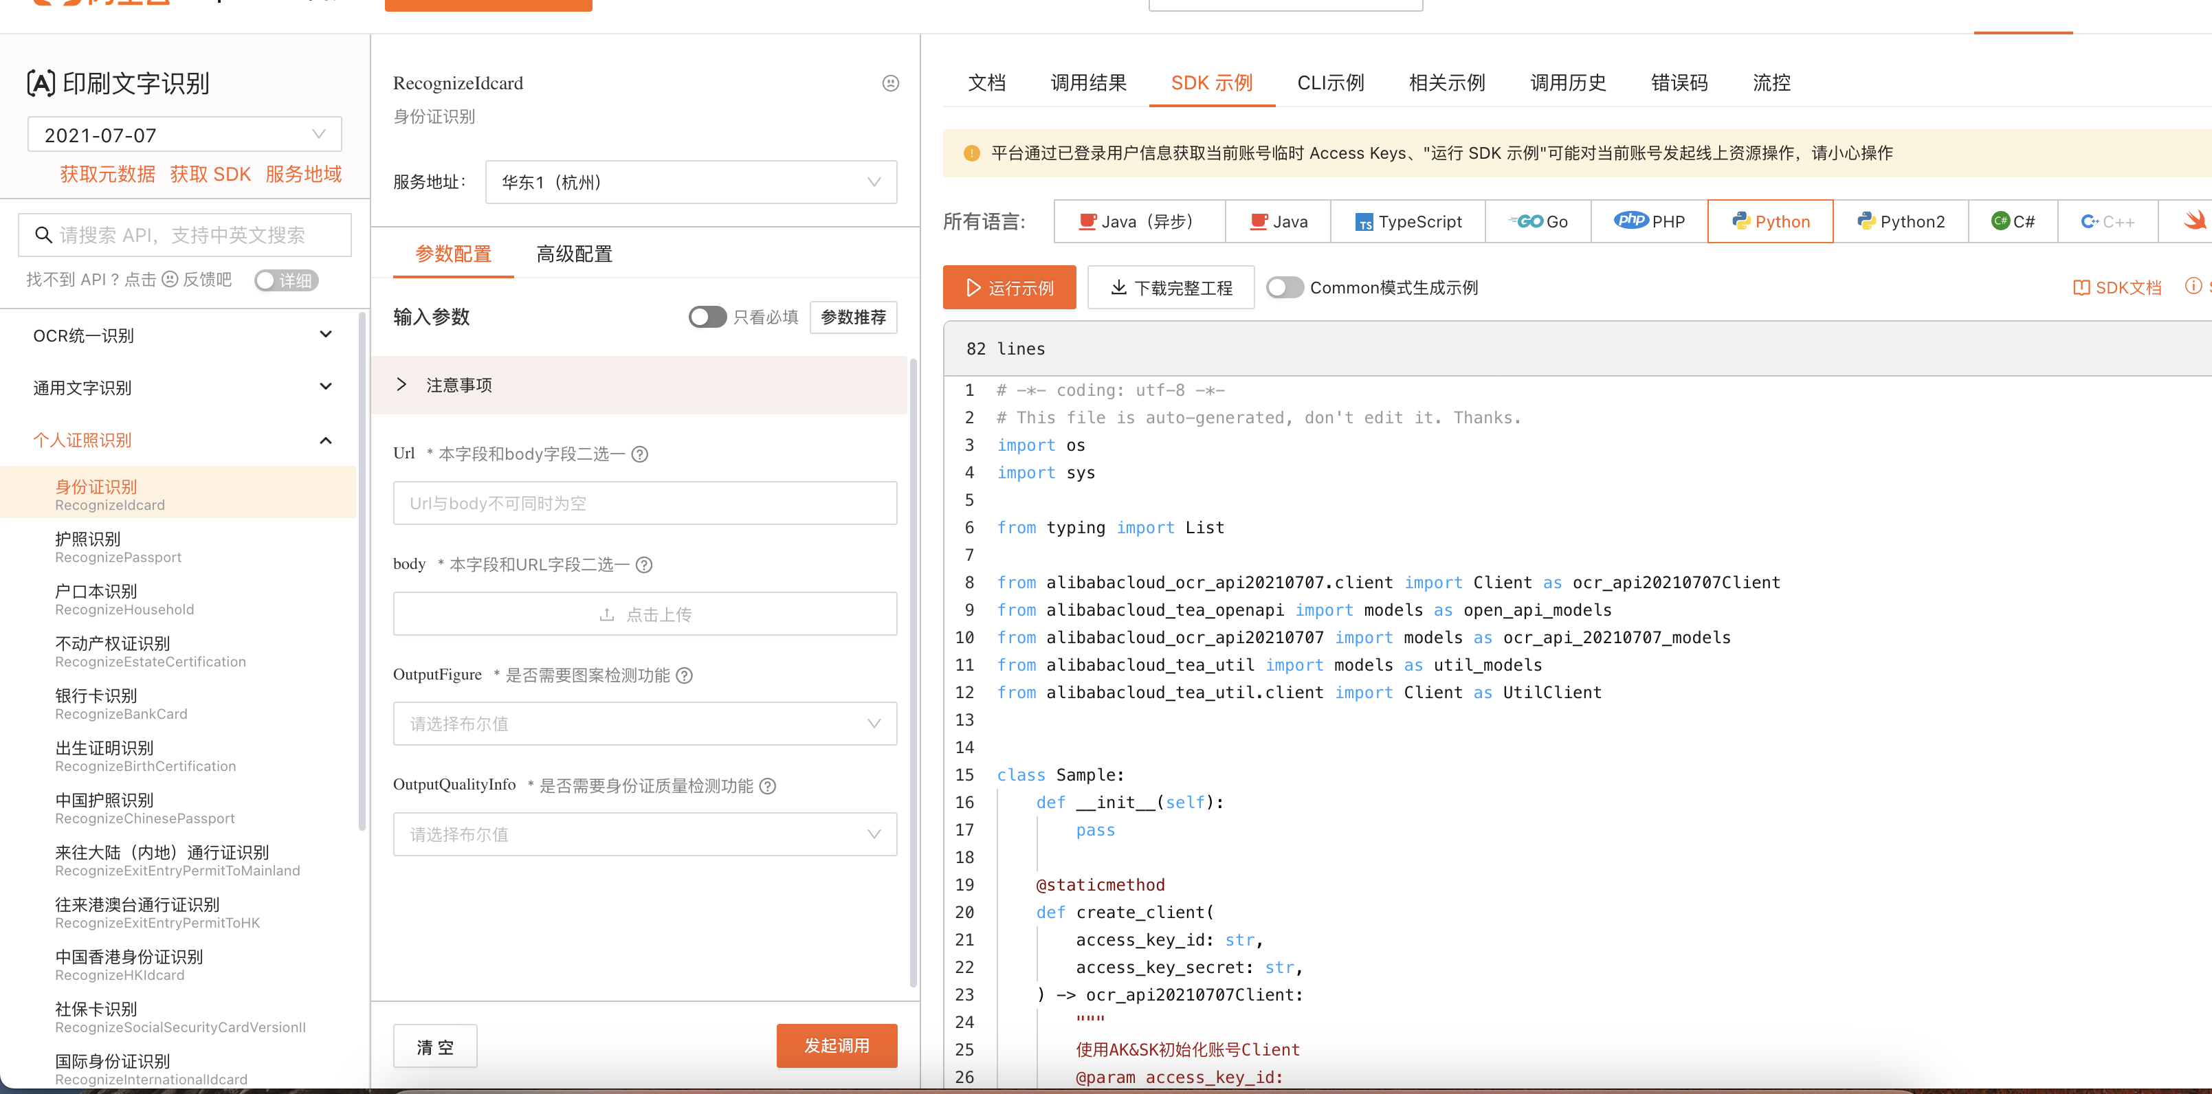This screenshot has height=1094, width=2212.
Task: Click the 参数推荐 button
Action: [x=854, y=317]
